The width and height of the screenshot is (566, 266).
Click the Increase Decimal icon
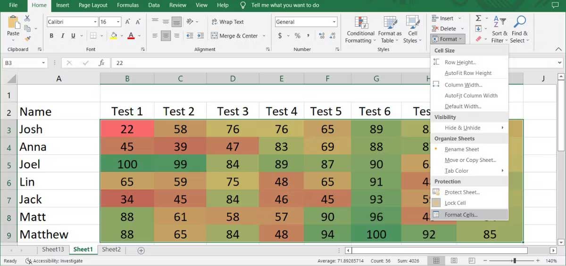[322, 36]
